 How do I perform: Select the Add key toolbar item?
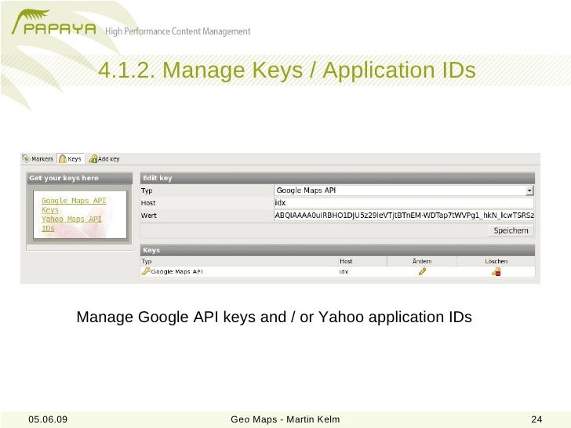pyautogui.click(x=104, y=158)
